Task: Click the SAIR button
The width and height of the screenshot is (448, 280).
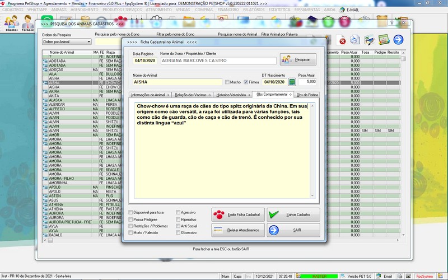Action: (293, 230)
